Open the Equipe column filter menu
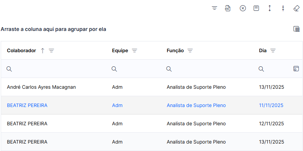Screen dimensions: 303x151 pos(135,51)
